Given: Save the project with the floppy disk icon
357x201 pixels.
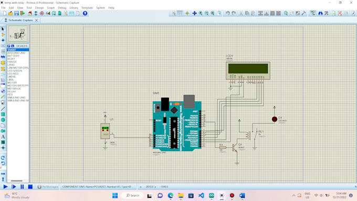Looking at the screenshot, I should pos(16,14).
